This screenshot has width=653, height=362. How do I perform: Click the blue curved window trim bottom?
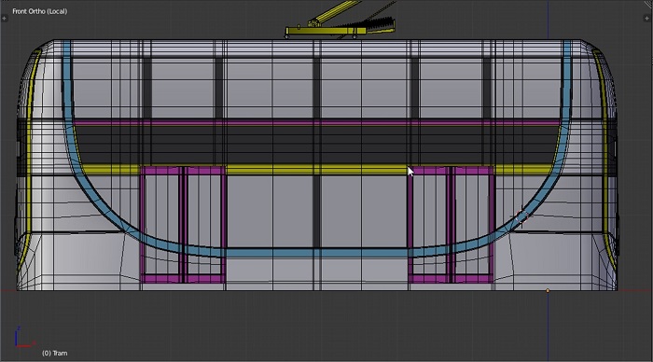click(316, 253)
